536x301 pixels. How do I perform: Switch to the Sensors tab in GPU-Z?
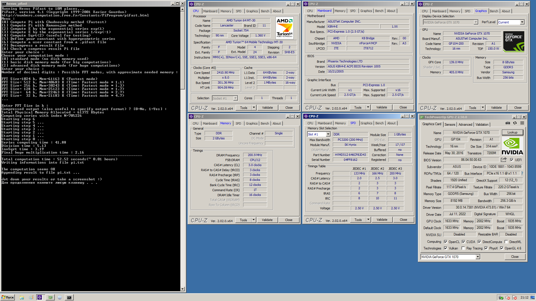(450, 125)
